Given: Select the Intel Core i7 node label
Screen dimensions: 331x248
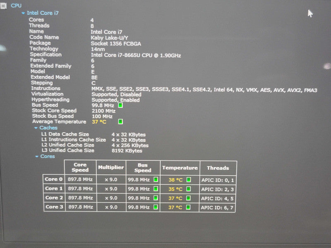Looking at the screenshot, I should pyautogui.click(x=43, y=13).
